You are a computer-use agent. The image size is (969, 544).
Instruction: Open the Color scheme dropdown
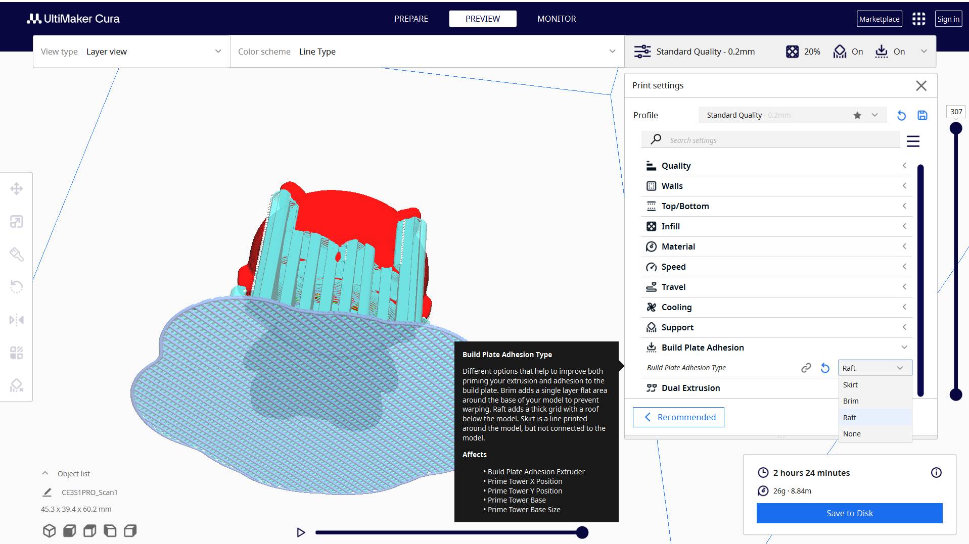pos(427,52)
